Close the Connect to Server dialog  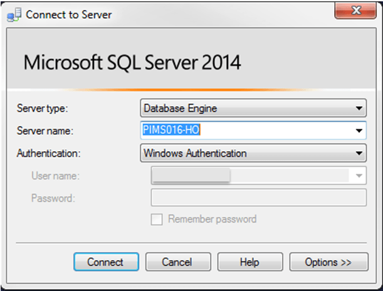coord(355,11)
